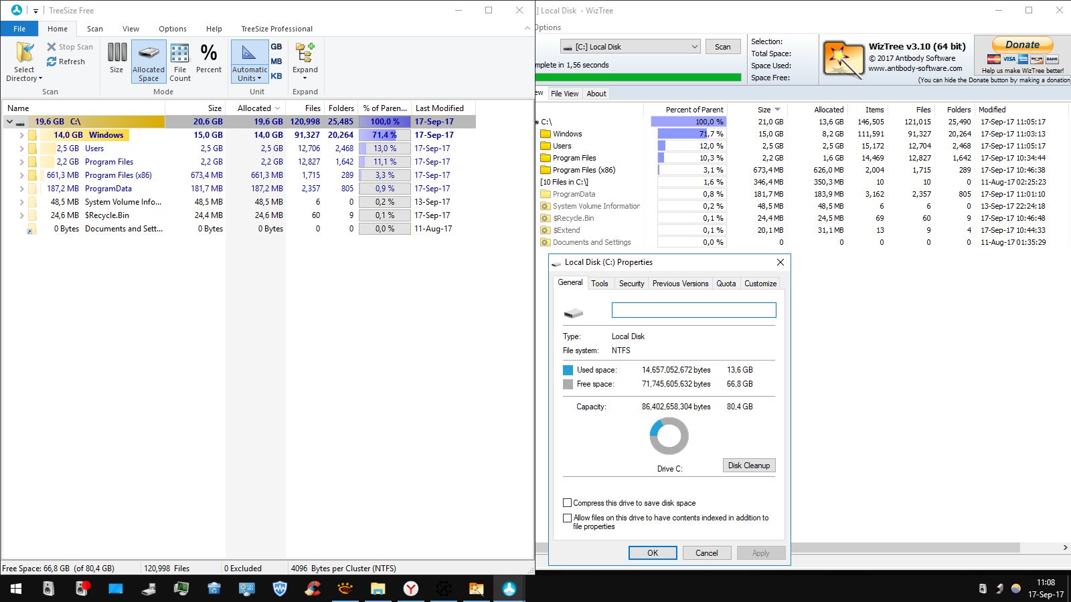The width and height of the screenshot is (1071, 602).
Task: Select System Volume Information icon in WizTree
Action: tap(545, 206)
